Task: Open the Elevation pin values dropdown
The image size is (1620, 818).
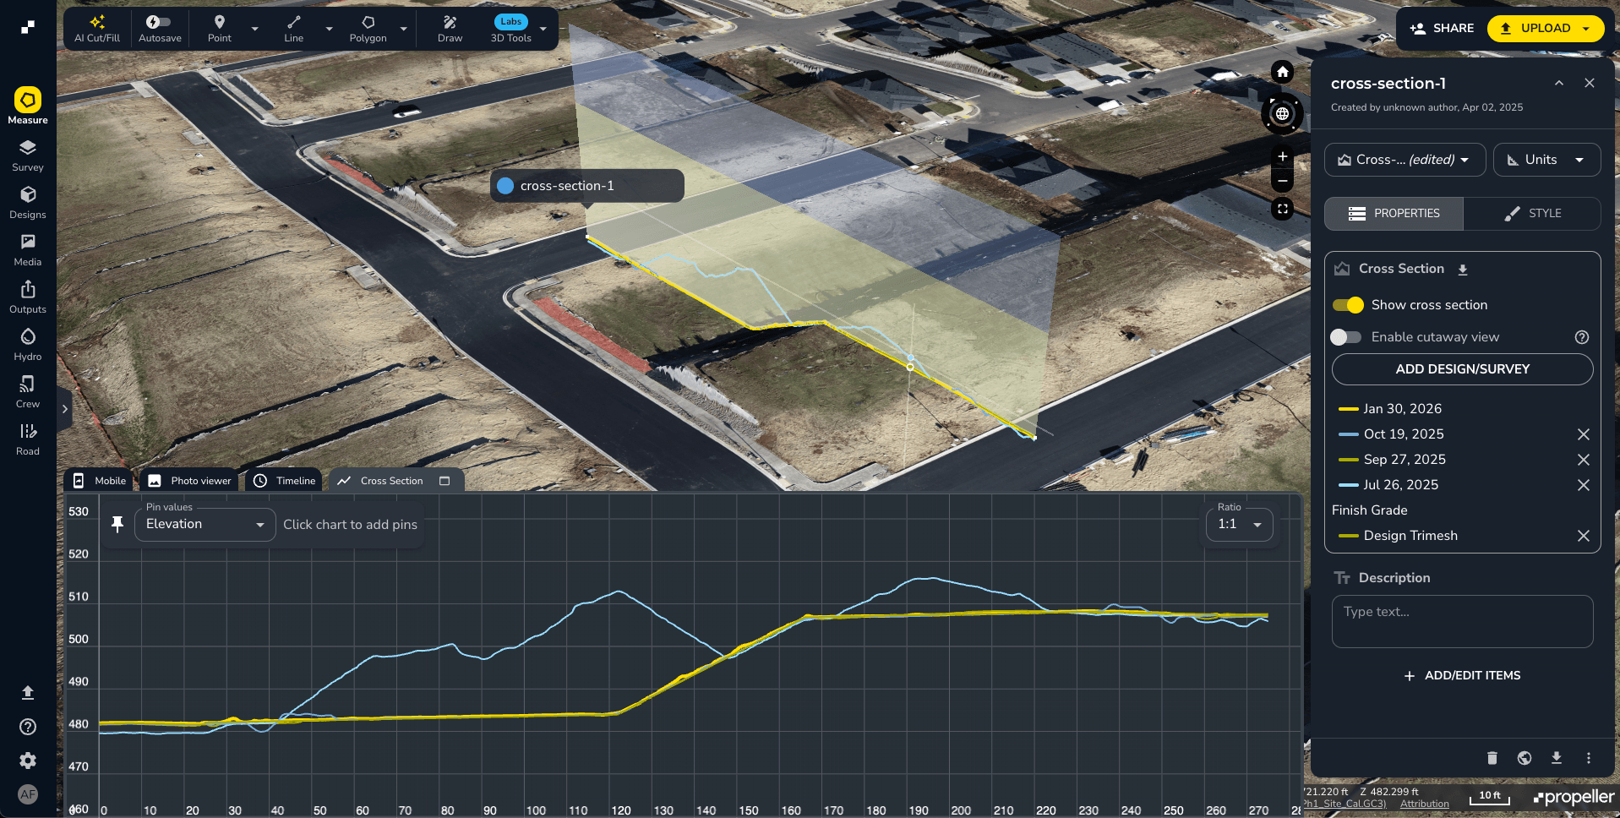Action: coord(205,525)
